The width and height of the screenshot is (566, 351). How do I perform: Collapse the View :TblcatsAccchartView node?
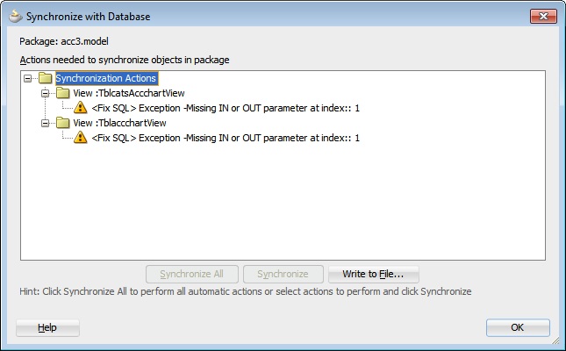(x=46, y=93)
